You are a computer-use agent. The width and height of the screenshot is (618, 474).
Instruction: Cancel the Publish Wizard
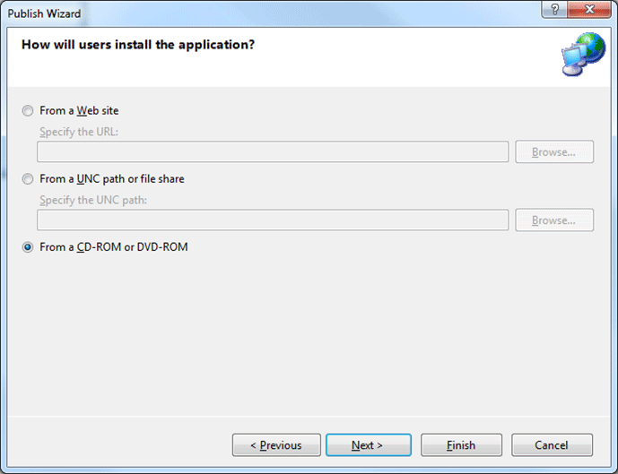tap(552, 445)
